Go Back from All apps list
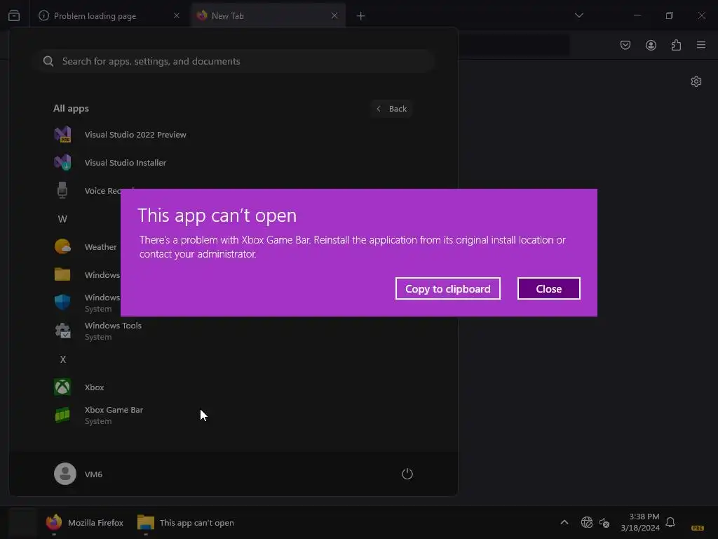The height and width of the screenshot is (539, 718). (391, 109)
